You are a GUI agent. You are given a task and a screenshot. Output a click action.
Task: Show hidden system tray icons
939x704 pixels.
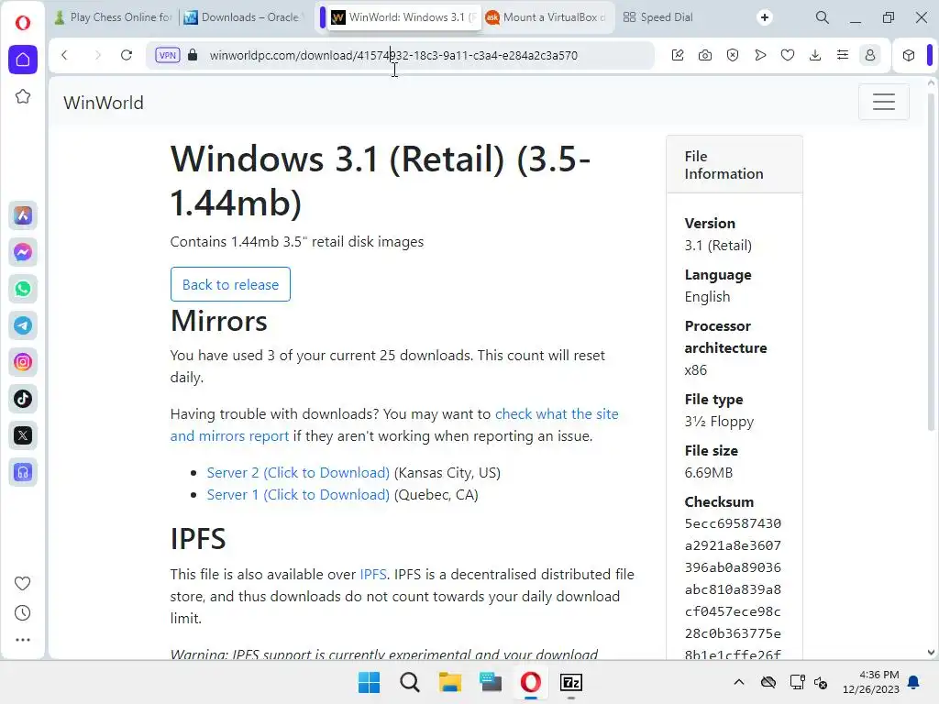coord(739,682)
